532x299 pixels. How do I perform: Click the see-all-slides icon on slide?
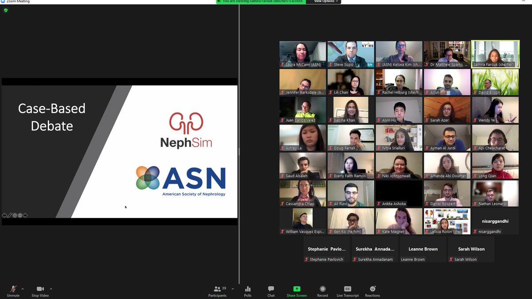click(15, 215)
